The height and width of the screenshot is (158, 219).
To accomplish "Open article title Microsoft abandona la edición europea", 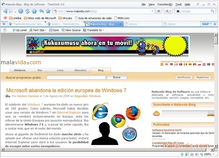I will [66, 90].
